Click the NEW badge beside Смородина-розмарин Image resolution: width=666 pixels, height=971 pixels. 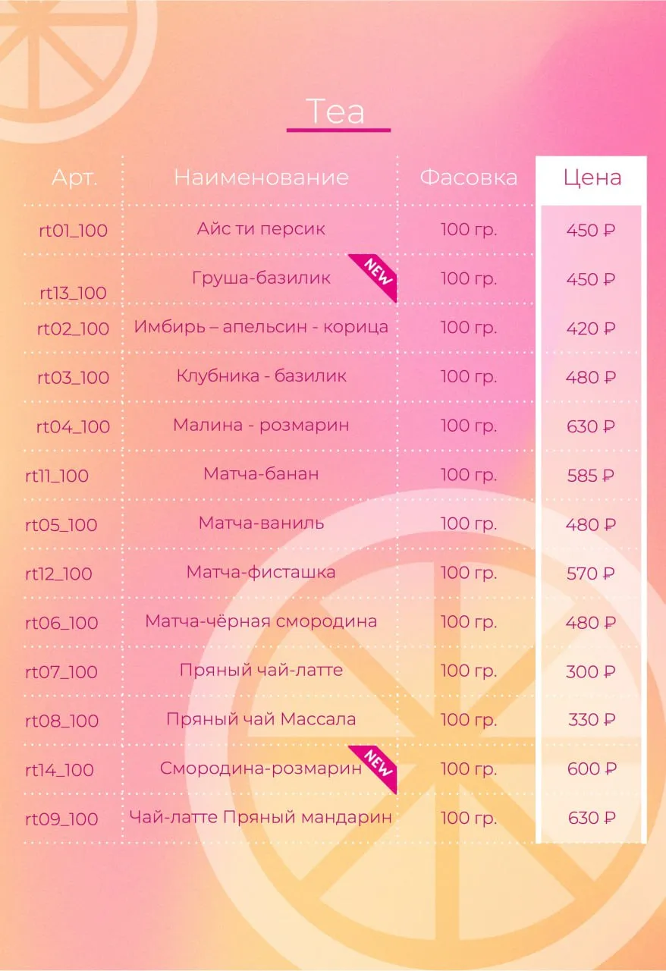coord(377,767)
